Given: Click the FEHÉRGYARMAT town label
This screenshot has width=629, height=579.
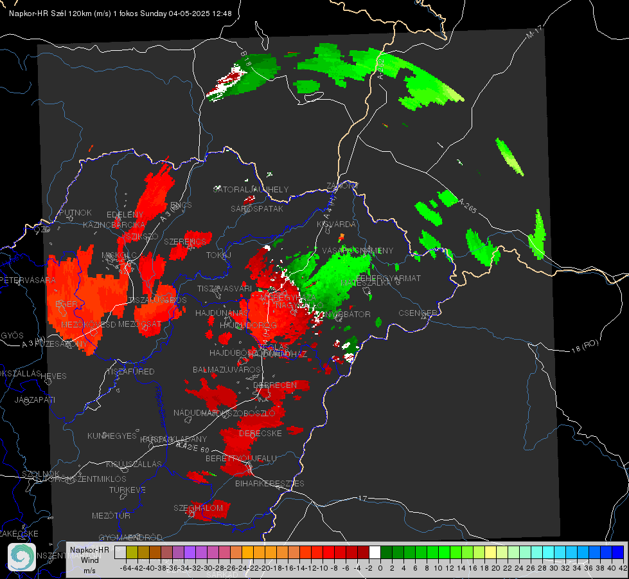Looking at the screenshot, I should point(389,278).
